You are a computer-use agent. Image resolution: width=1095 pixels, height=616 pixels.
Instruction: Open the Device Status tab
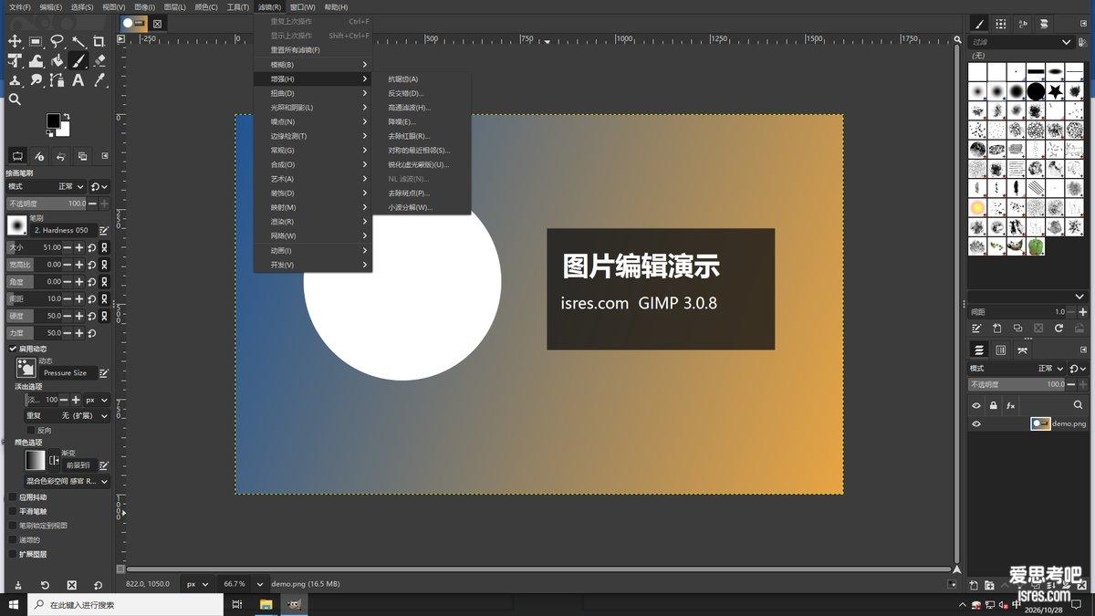tap(39, 156)
